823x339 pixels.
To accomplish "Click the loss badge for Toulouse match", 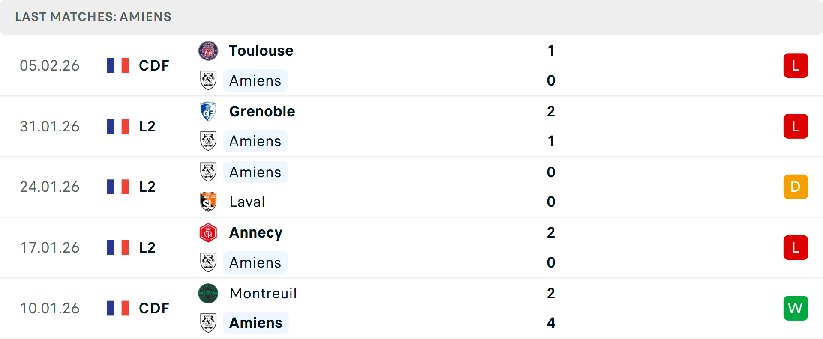I will [x=795, y=65].
